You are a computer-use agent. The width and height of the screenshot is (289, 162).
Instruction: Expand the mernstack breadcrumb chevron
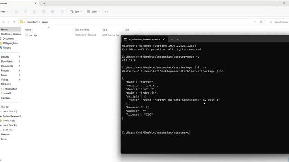pos(40,22)
